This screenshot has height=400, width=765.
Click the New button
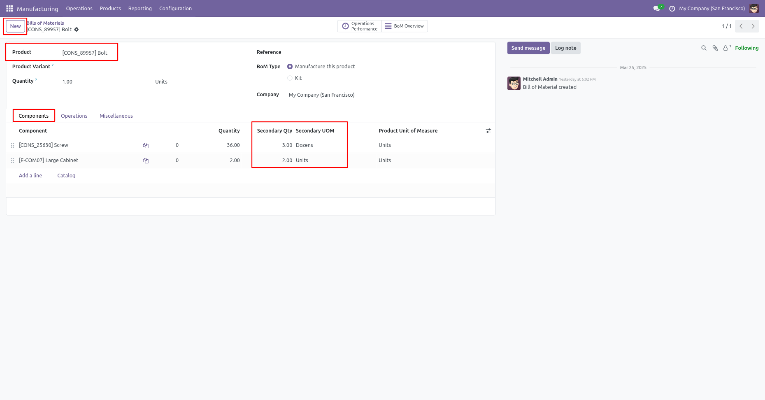pyautogui.click(x=15, y=26)
